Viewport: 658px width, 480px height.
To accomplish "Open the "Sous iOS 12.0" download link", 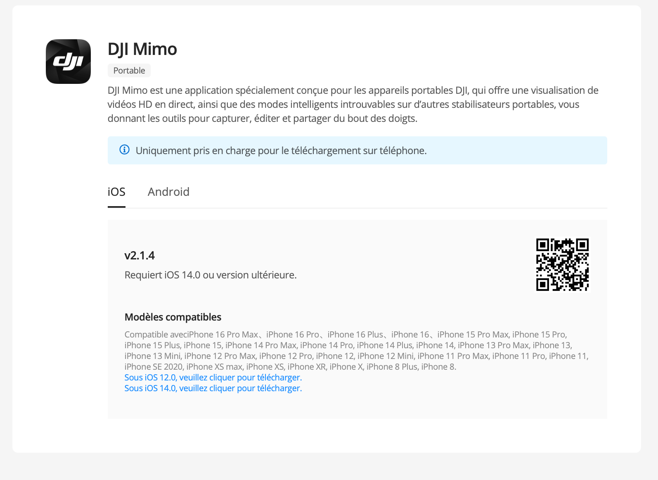I will pyautogui.click(x=213, y=378).
